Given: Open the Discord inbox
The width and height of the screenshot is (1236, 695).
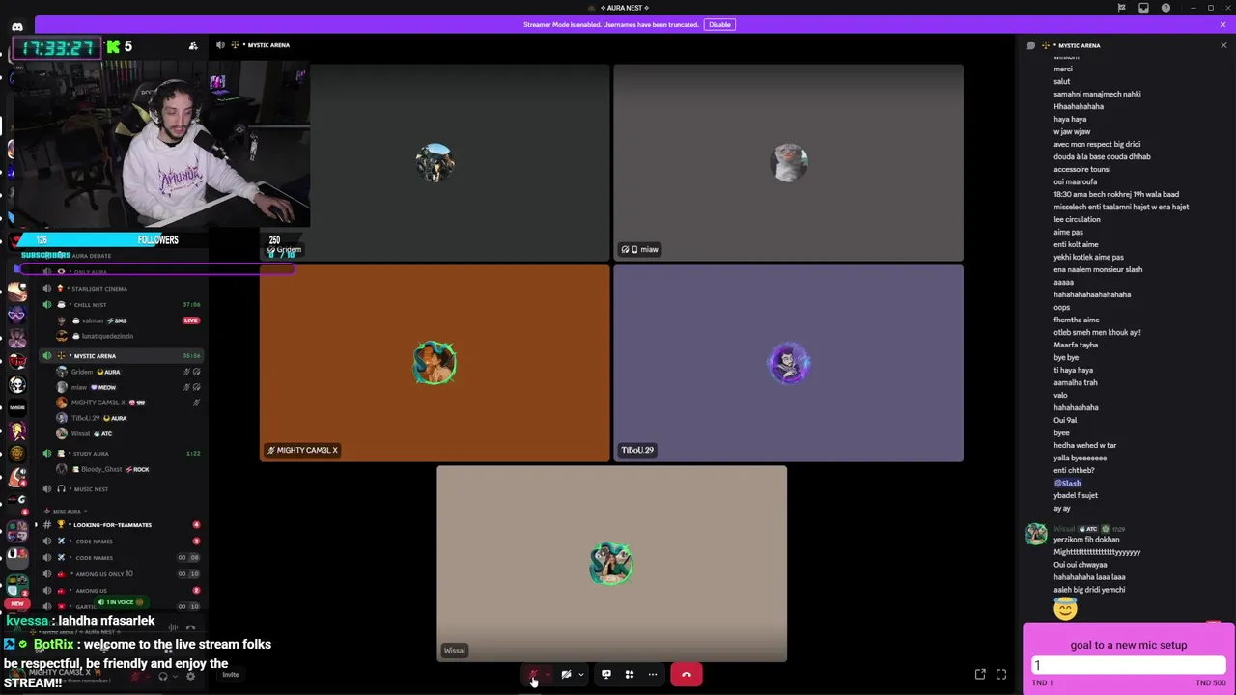Looking at the screenshot, I should coord(1143,8).
